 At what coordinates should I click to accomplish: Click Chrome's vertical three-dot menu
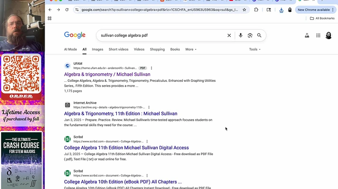coord(333,9)
